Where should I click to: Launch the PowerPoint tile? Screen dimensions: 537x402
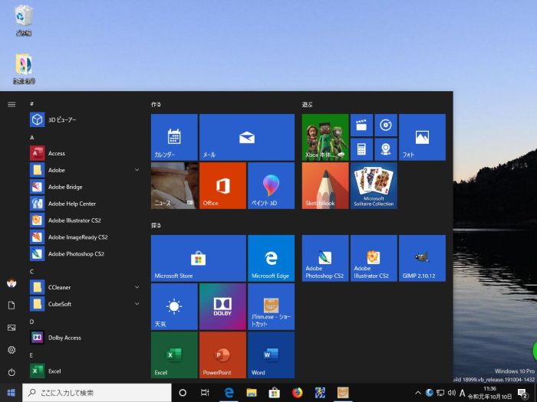tap(222, 355)
